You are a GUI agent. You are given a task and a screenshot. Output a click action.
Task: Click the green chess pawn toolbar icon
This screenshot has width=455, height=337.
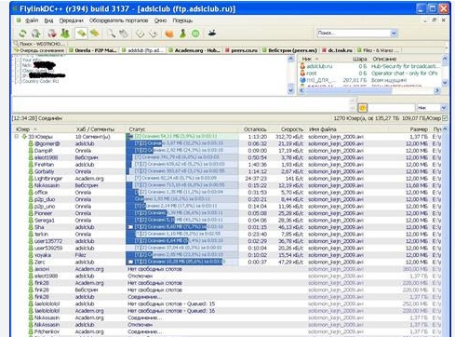coord(182,34)
